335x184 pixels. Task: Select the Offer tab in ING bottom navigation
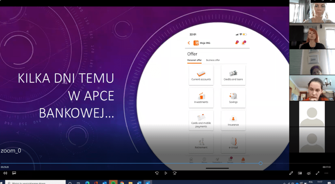pos(243,160)
